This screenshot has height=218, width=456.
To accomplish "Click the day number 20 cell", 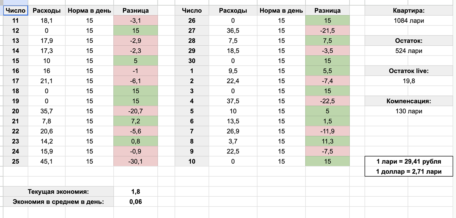I will pos(16,111).
